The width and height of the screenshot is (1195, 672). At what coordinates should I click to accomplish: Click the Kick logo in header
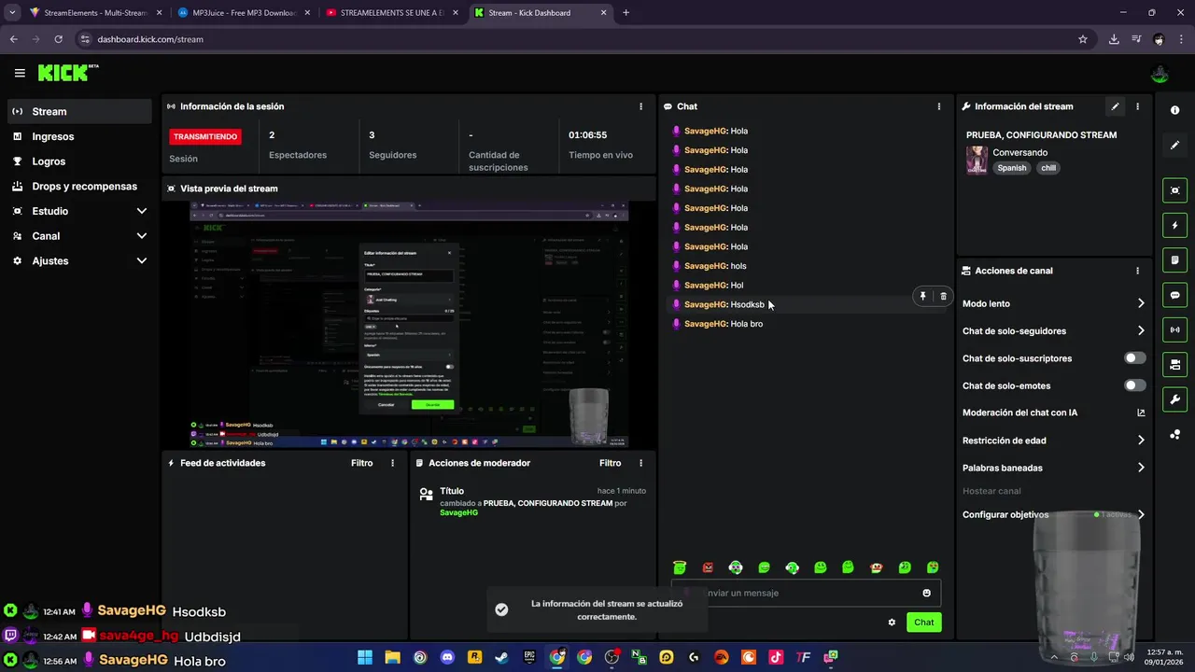tap(68, 73)
